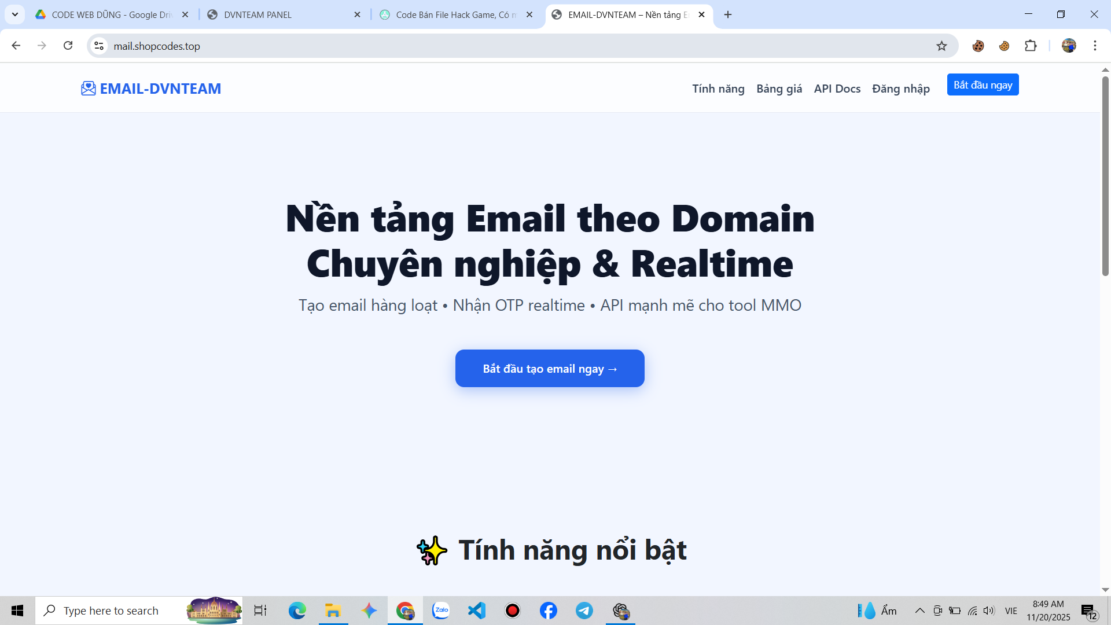
Task: Open the API Docs link
Action: (x=837, y=89)
